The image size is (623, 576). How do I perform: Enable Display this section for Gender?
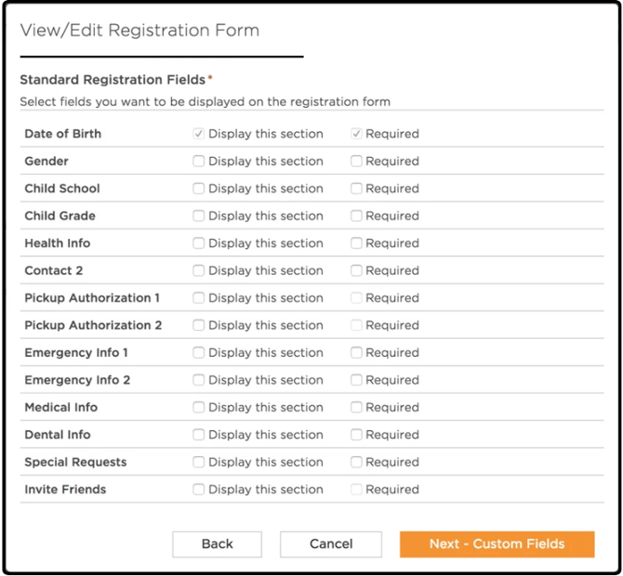[x=199, y=161]
